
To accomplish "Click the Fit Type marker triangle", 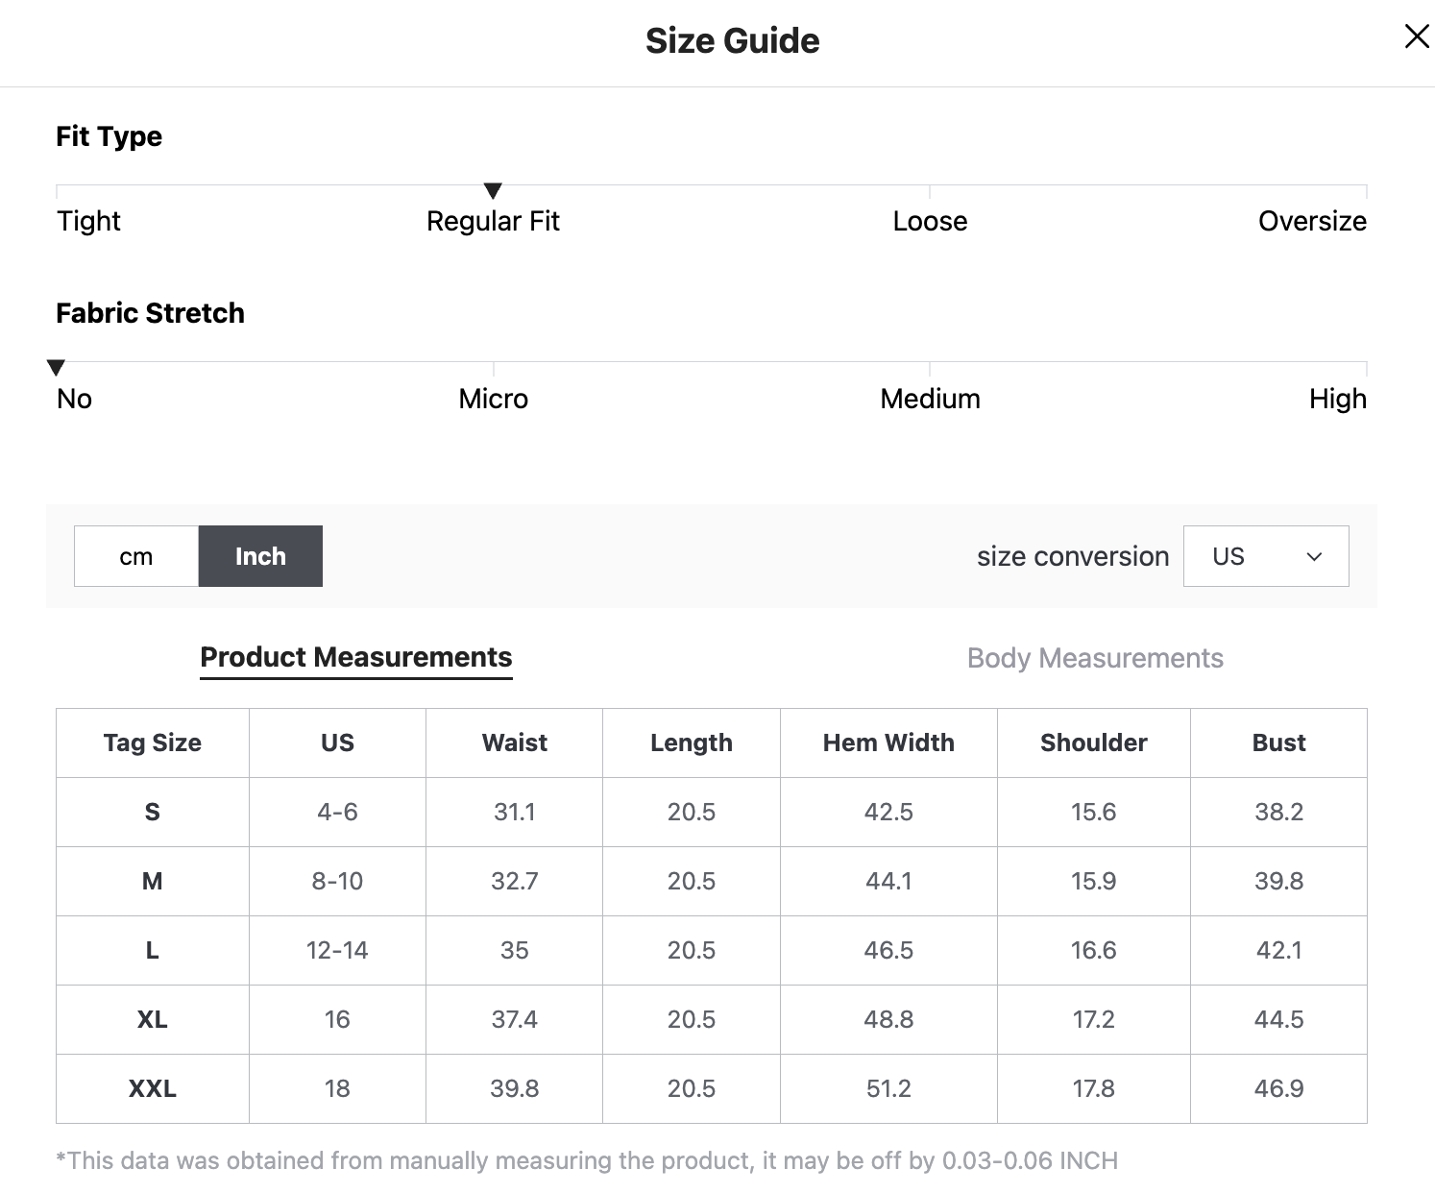I will pyautogui.click(x=493, y=190).
